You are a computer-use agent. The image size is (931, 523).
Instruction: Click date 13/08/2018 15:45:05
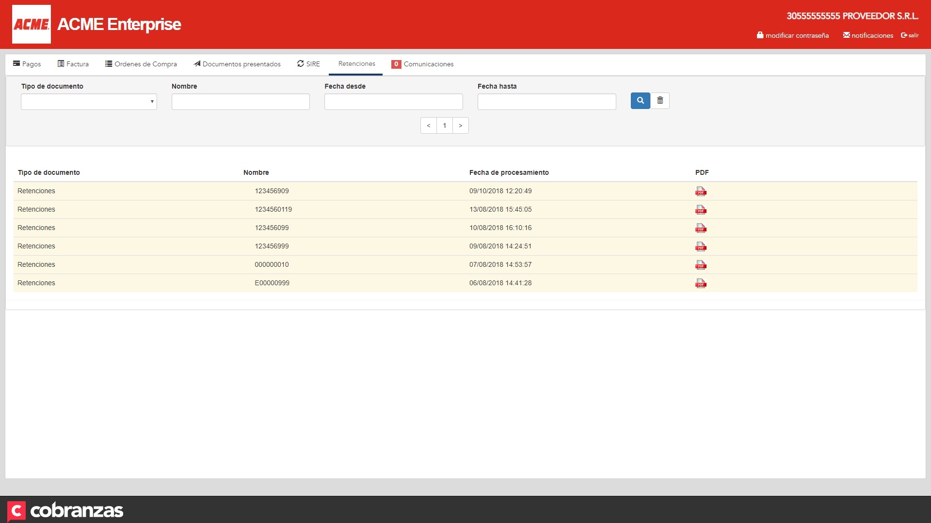500,209
